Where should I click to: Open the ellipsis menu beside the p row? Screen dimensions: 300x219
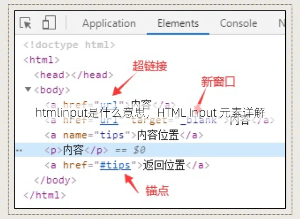coord(19,151)
